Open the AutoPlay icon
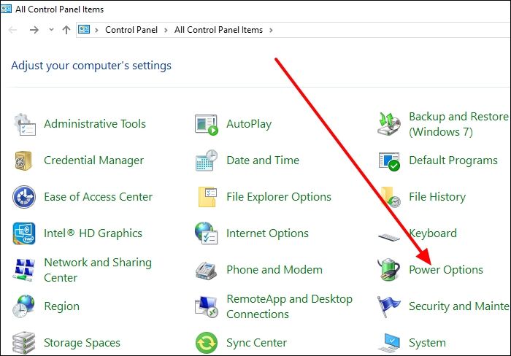 click(x=207, y=124)
